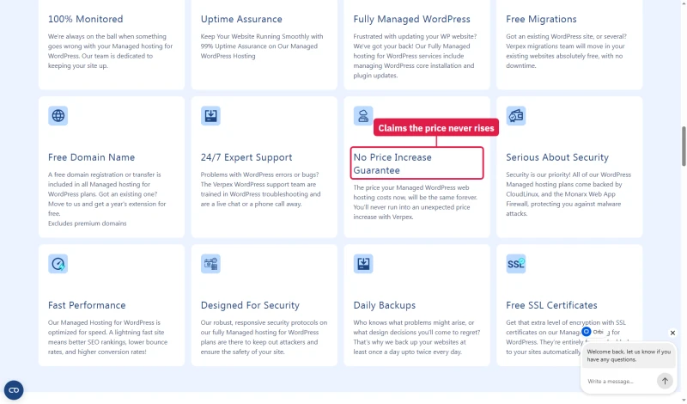Click the paragraph starting 'Problems with WordPress errors'
The height and width of the screenshot is (404, 687).
pos(261,189)
